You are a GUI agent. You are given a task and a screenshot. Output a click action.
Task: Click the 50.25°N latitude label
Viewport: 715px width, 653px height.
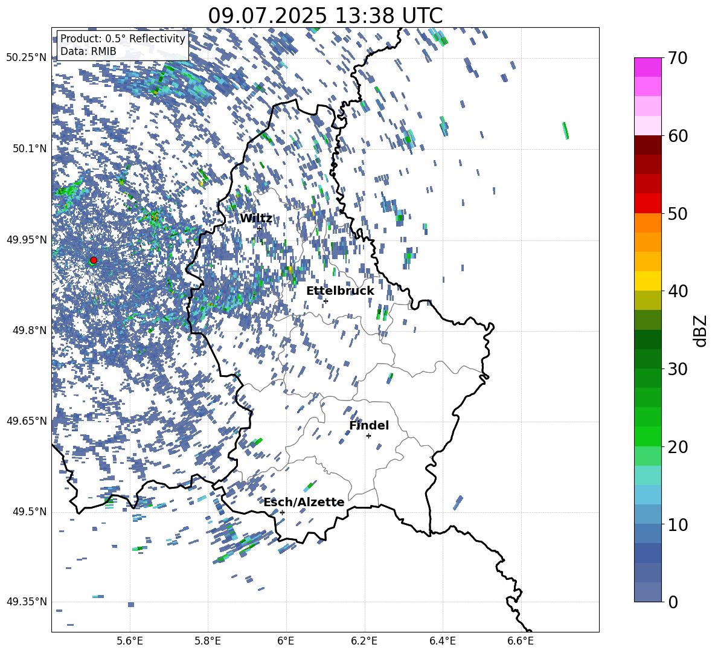26,57
